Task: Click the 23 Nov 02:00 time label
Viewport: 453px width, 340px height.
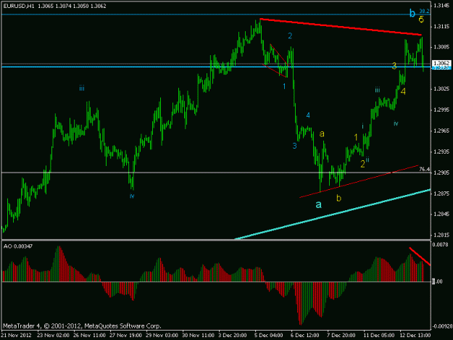Action: pyautogui.click(x=53, y=336)
